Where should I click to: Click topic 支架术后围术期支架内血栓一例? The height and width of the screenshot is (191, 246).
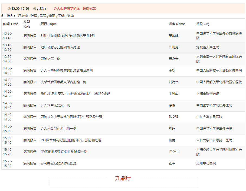click(63, 82)
